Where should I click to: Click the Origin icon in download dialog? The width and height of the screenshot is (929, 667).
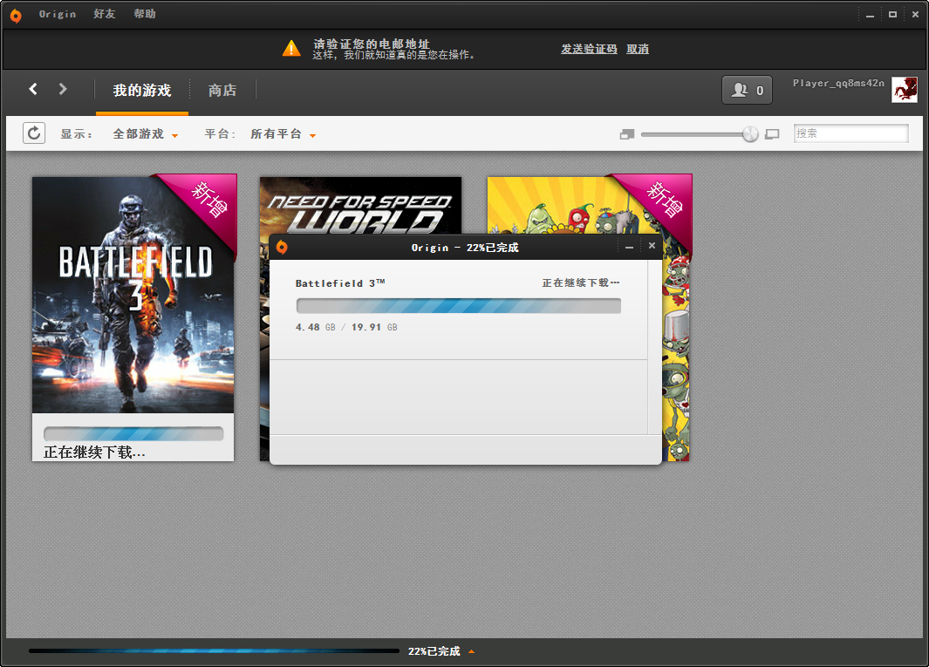coord(282,247)
